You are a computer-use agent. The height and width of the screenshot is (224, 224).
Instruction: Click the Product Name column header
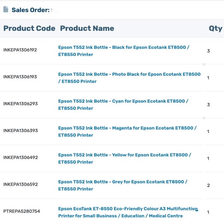click(x=87, y=28)
